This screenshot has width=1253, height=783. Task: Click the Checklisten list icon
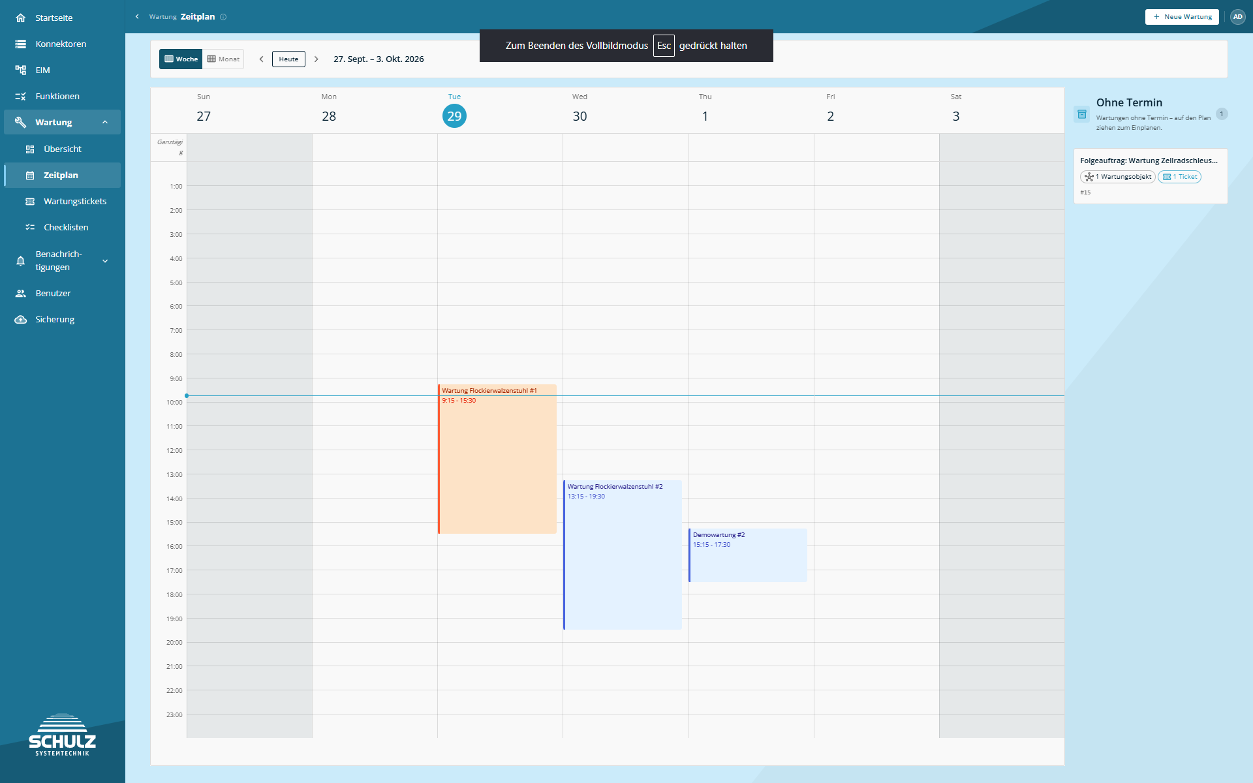(30, 227)
